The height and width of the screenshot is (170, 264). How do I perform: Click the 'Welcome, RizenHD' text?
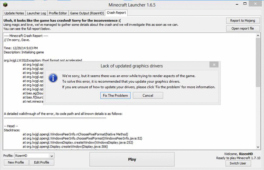click(239, 154)
